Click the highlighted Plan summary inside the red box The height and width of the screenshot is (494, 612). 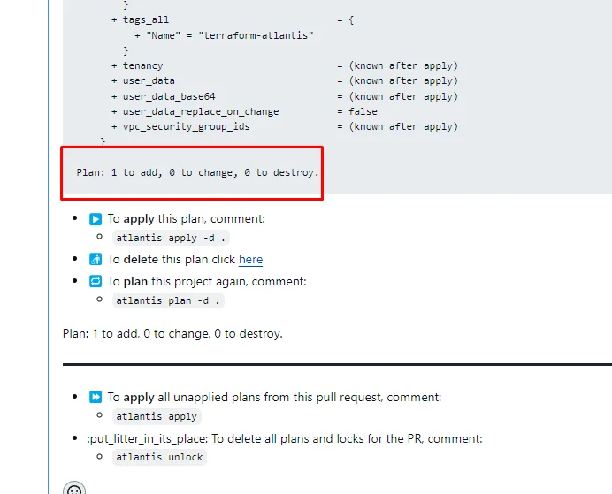[197, 172]
